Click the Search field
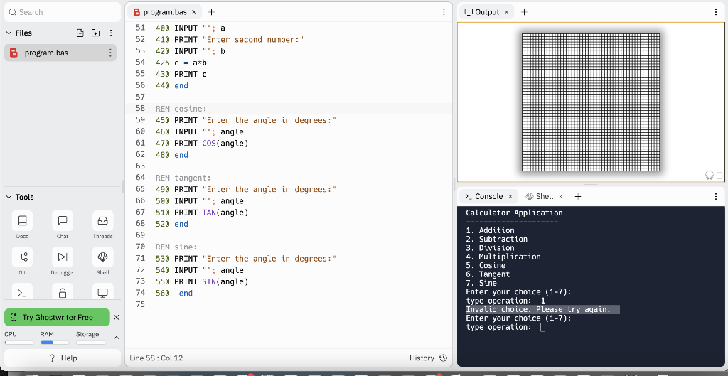728x376 pixels. point(63,12)
